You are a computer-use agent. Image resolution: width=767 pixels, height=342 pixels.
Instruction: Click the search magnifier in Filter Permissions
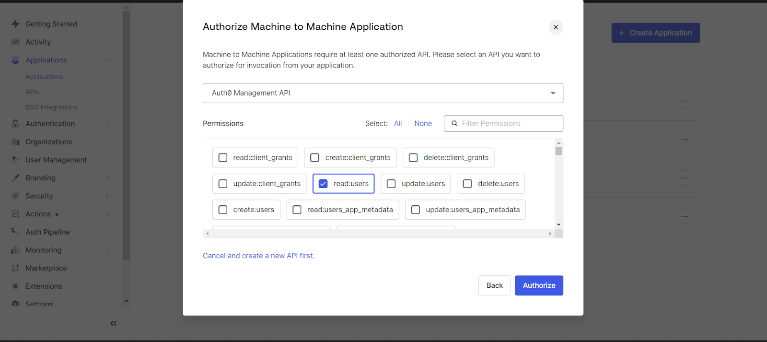click(454, 123)
